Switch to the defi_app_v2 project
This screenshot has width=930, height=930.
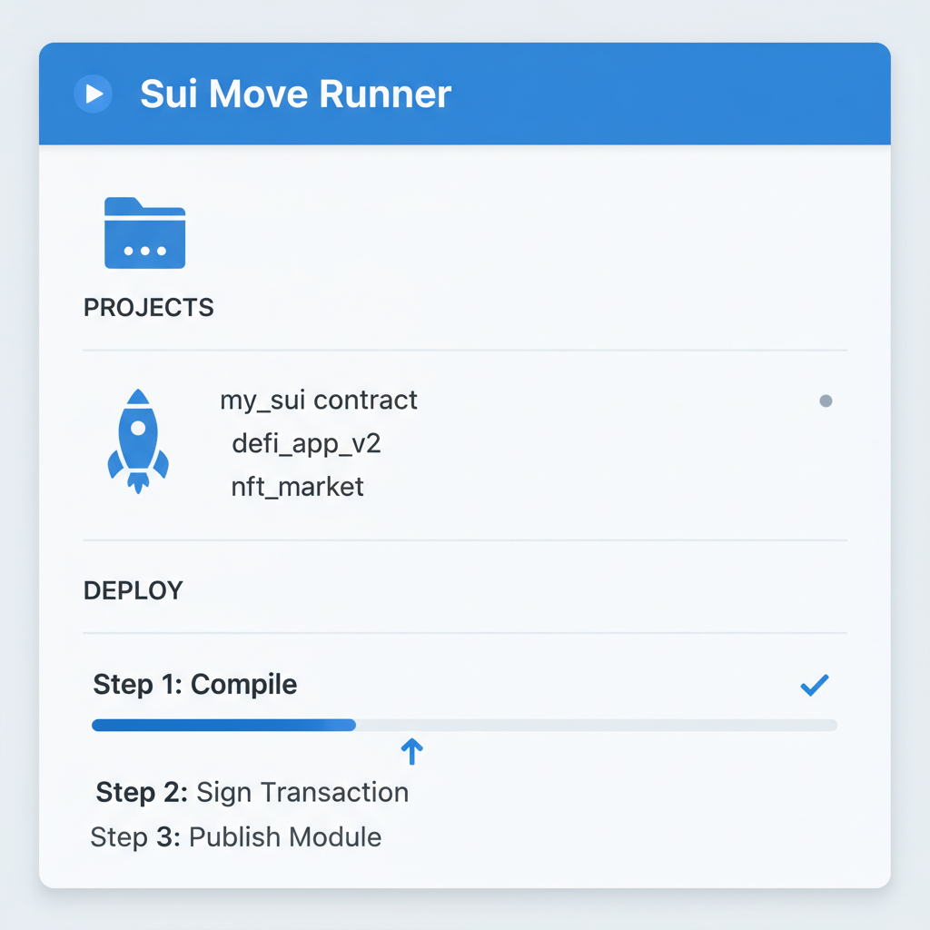coord(304,444)
